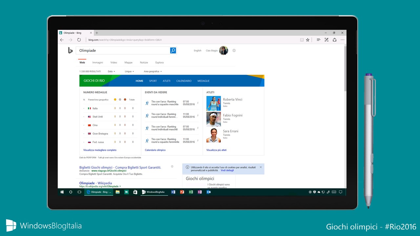420x236 pixels.
Task: Click info icon beside Biglietti ad
Action: tap(172, 167)
